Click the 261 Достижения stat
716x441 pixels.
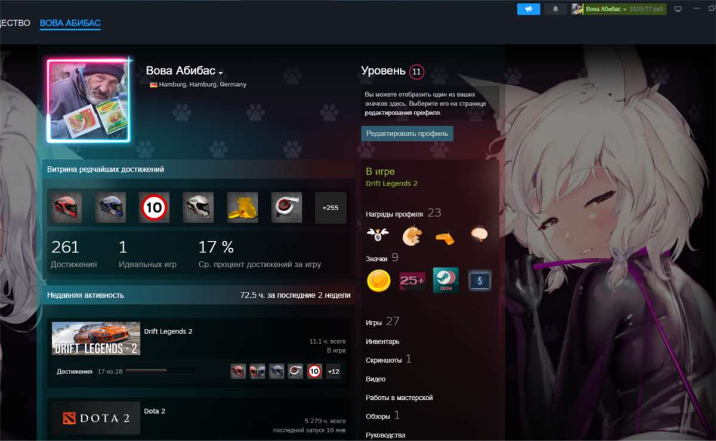coord(73,254)
